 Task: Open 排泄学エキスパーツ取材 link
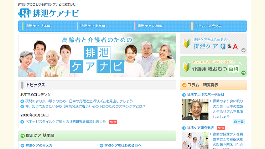[206, 95]
